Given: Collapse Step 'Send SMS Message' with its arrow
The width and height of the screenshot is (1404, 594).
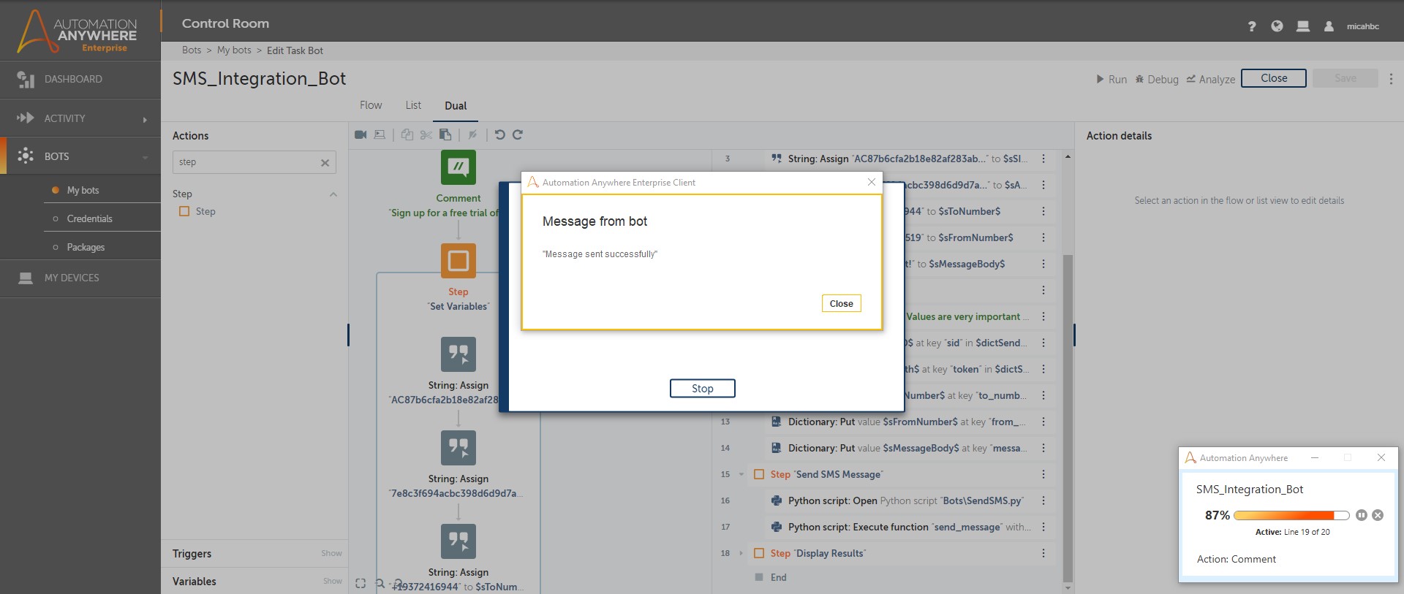Looking at the screenshot, I should [741, 474].
